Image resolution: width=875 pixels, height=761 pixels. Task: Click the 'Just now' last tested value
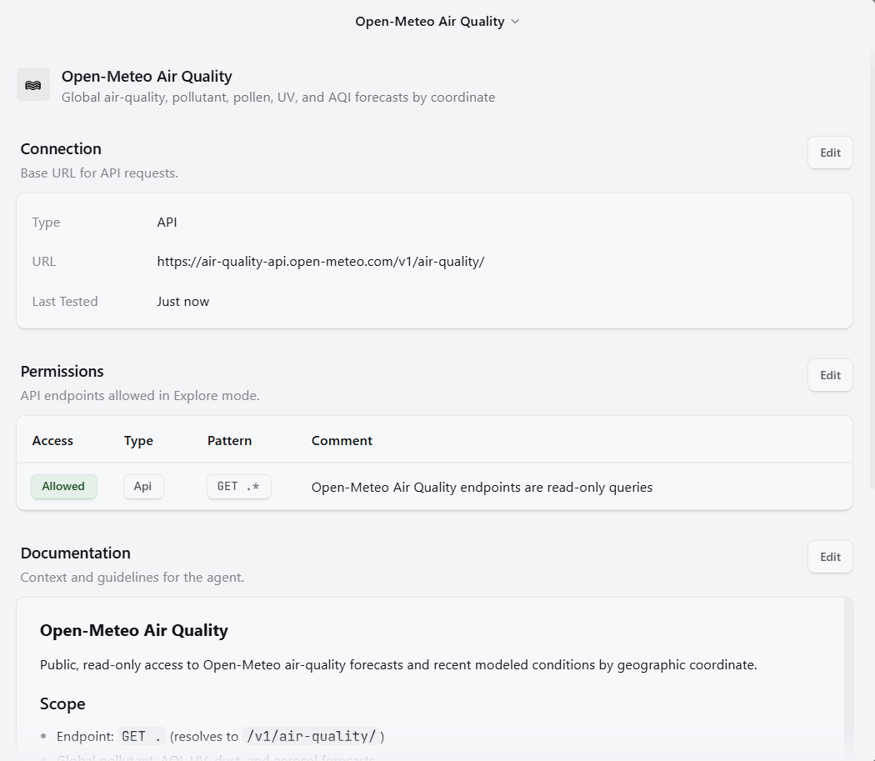pos(183,302)
